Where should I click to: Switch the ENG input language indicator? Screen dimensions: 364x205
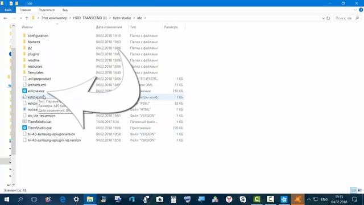tap(324, 200)
